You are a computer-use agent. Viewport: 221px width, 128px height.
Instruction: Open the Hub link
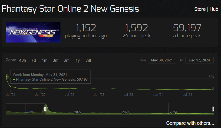214,9
